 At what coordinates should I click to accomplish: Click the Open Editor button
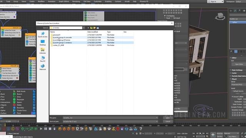tap(239, 64)
